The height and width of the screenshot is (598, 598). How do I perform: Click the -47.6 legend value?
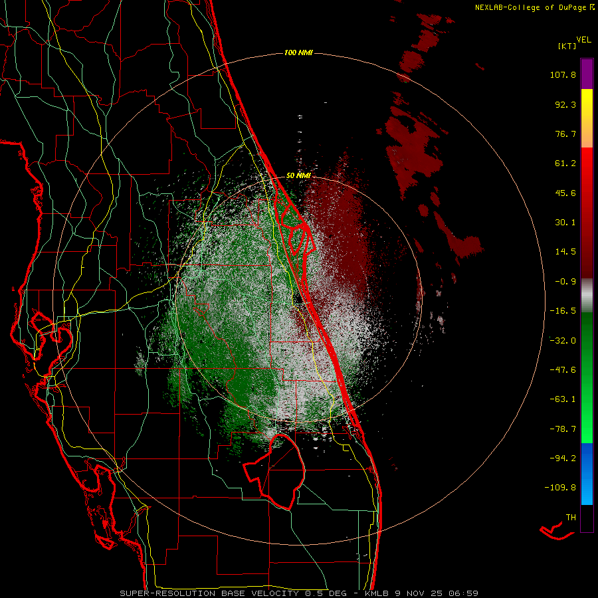click(563, 370)
